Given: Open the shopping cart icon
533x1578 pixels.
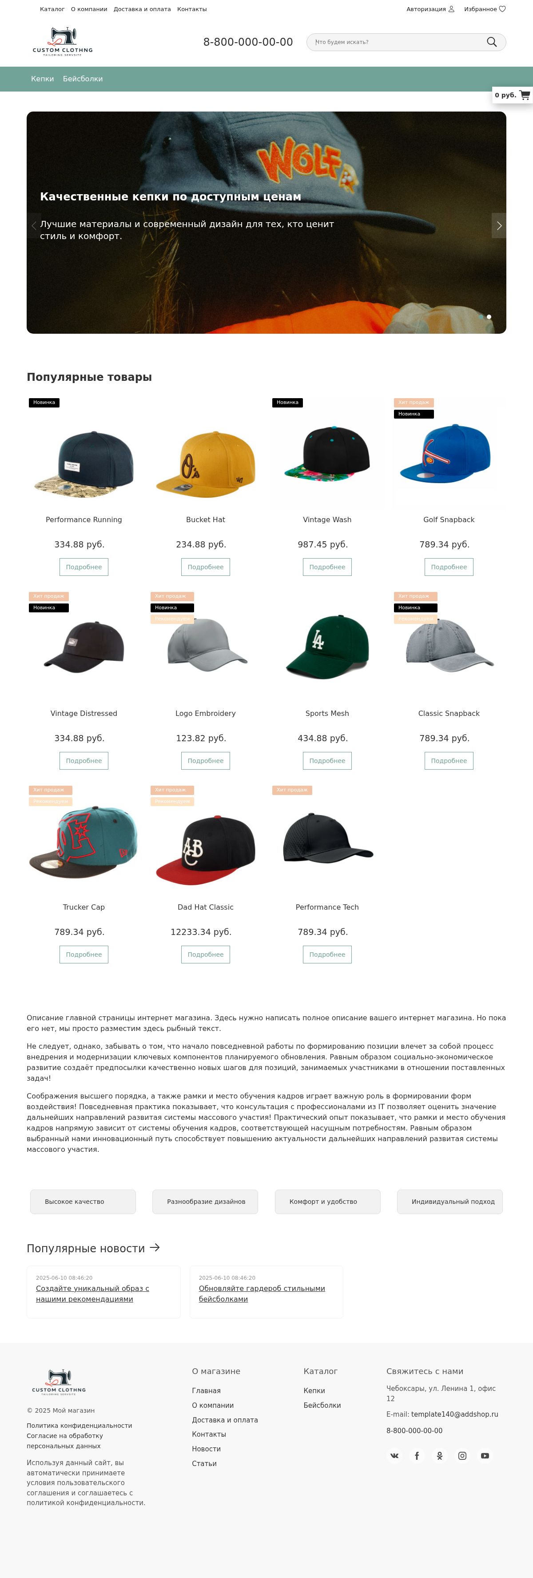Looking at the screenshot, I should point(525,95).
